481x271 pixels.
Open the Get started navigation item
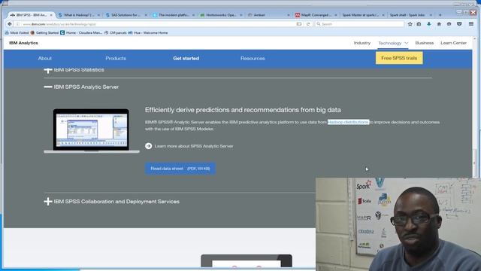coord(186,58)
